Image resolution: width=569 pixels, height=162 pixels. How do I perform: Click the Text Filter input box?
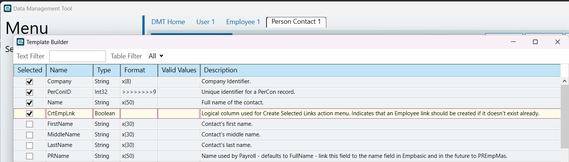[x=78, y=56]
